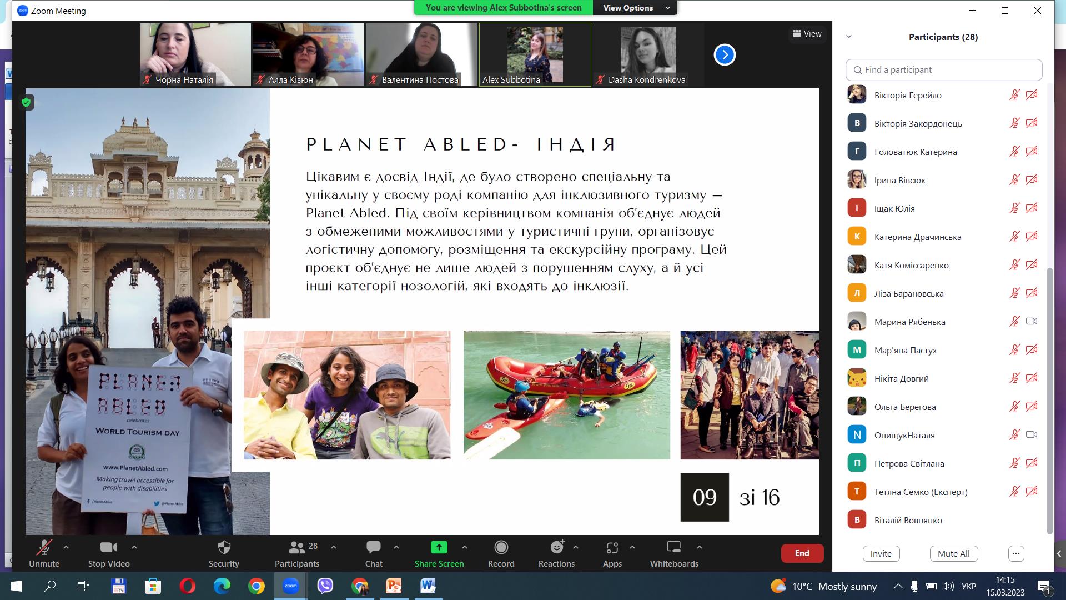The height and width of the screenshot is (600, 1066).
Task: Open the View Options dropdown
Action: click(x=635, y=8)
